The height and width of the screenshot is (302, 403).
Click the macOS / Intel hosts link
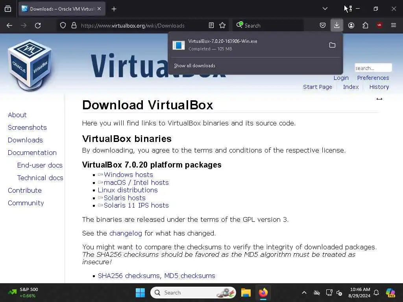coord(136,182)
